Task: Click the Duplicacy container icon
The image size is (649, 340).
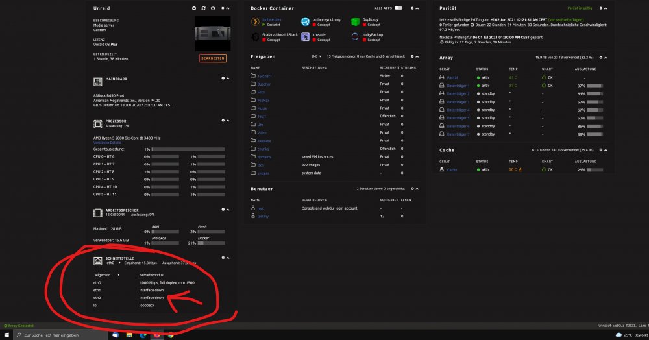Action: click(355, 21)
